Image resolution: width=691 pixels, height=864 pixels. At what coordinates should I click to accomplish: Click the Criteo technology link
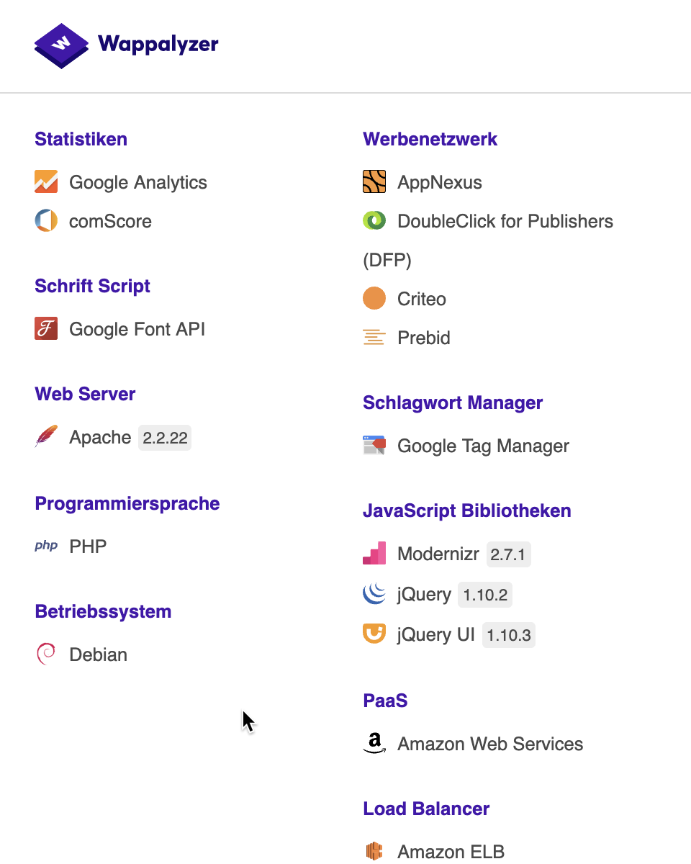pos(421,299)
